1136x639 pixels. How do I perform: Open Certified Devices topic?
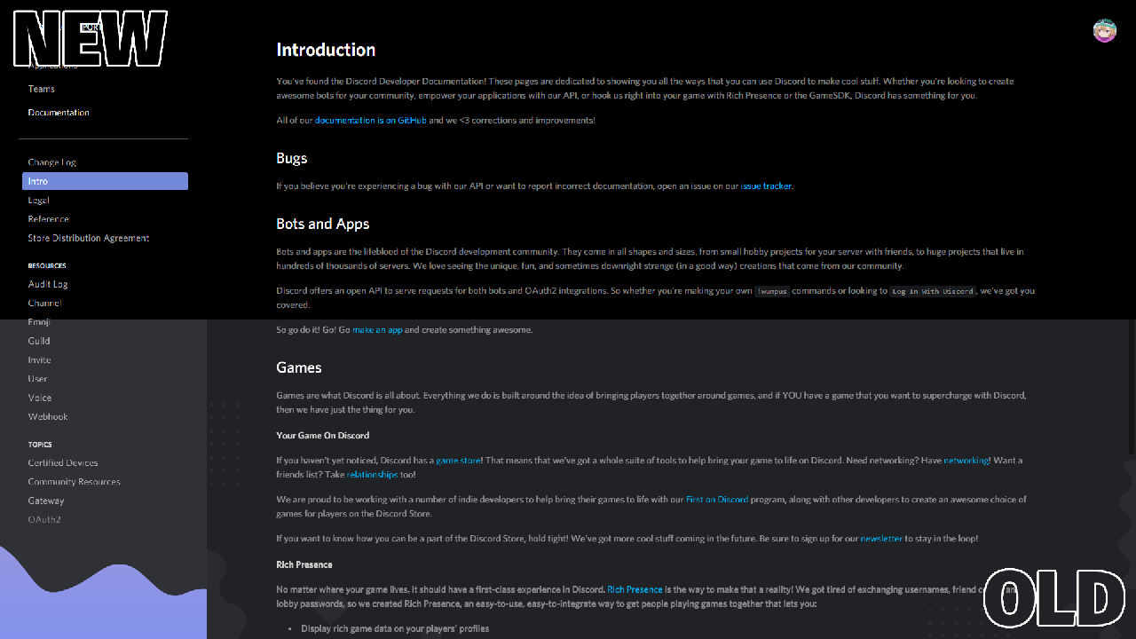63,463
